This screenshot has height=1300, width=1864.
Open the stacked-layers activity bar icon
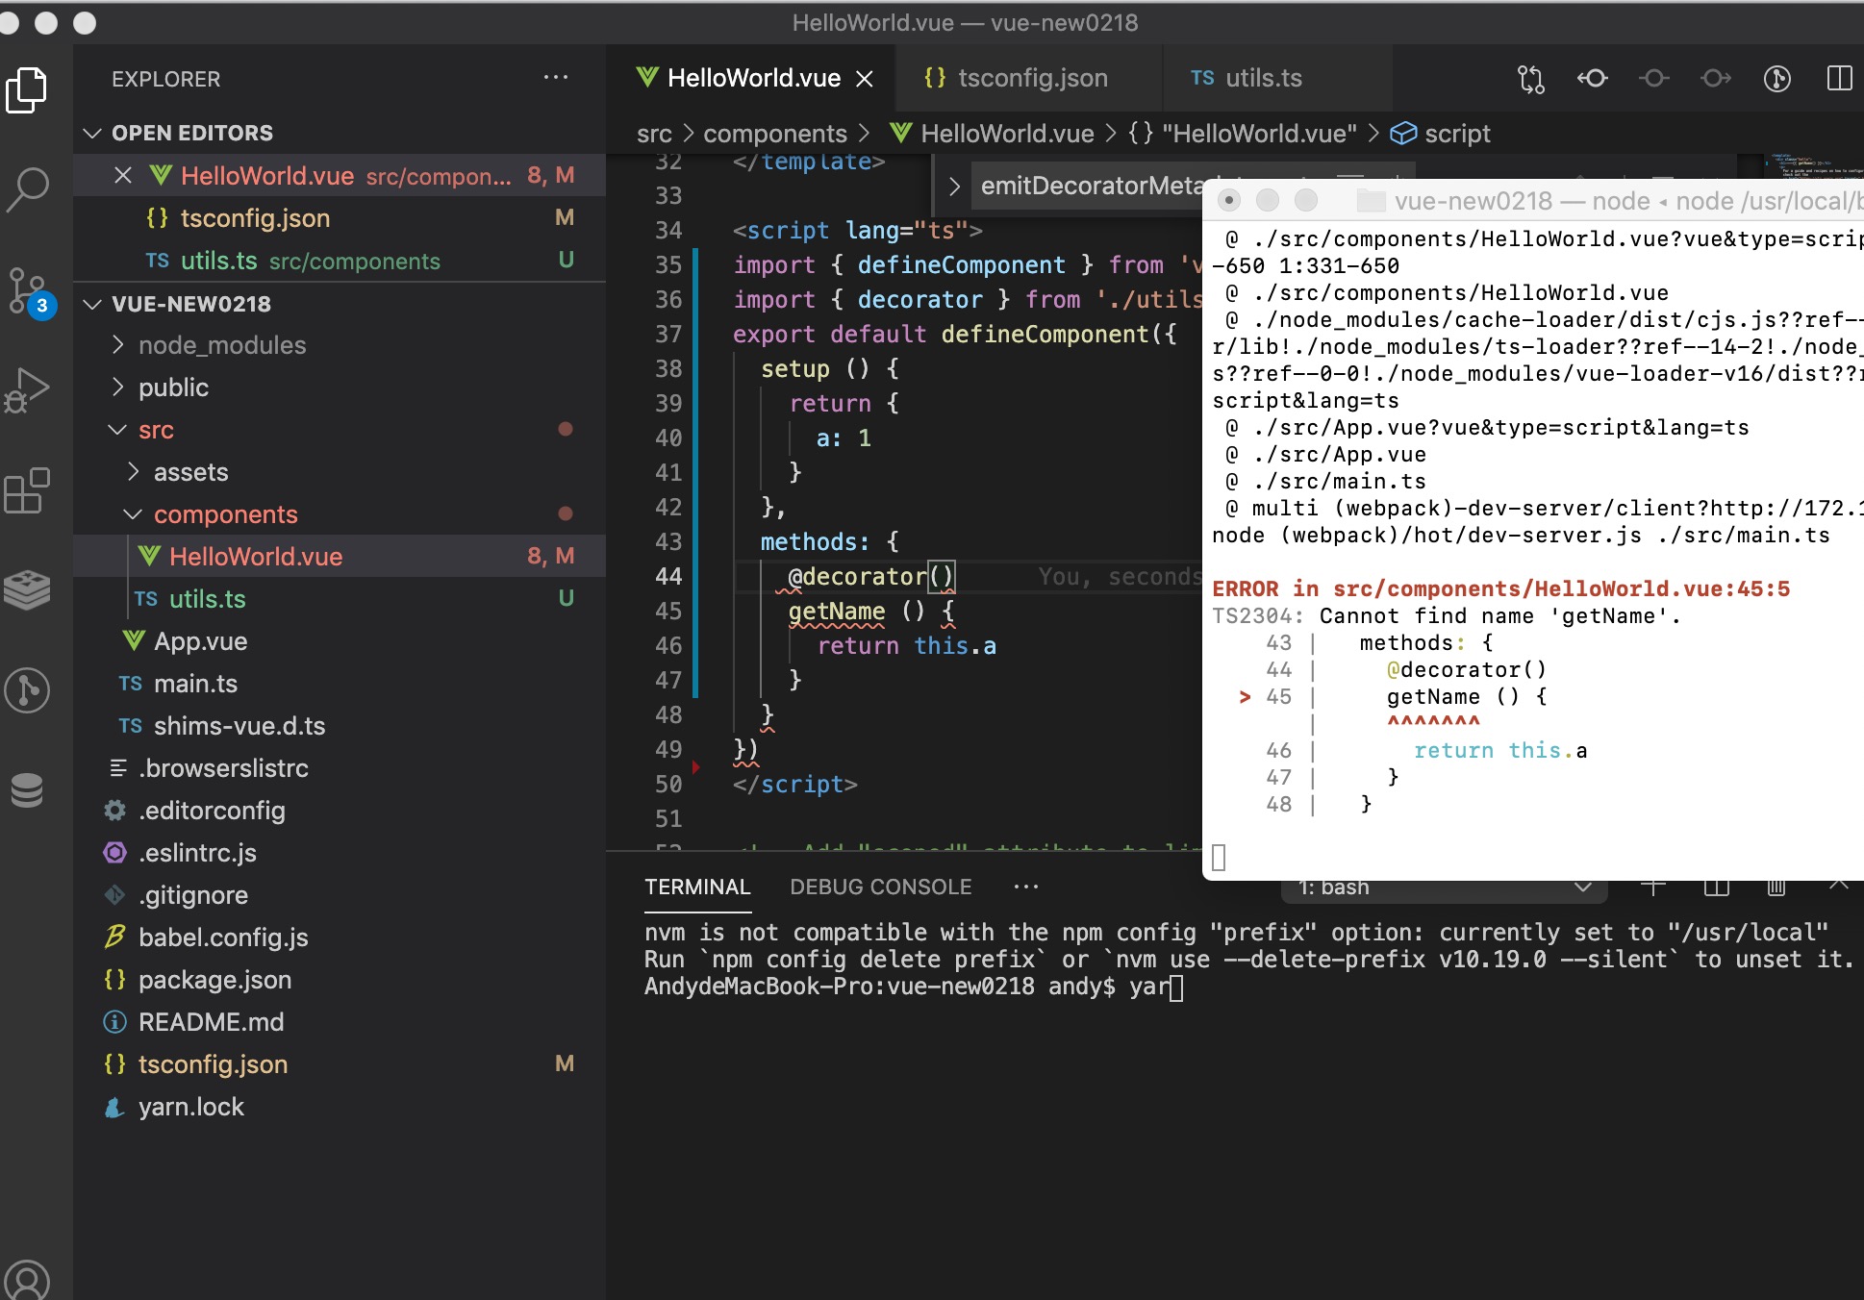point(27,590)
